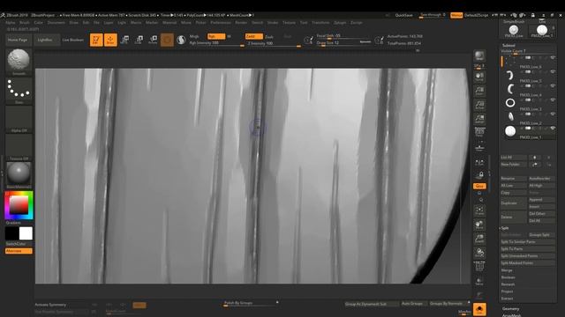Viewport: 565px width, 317px height.
Task: Expand the Boolean section
Action: coord(508,277)
